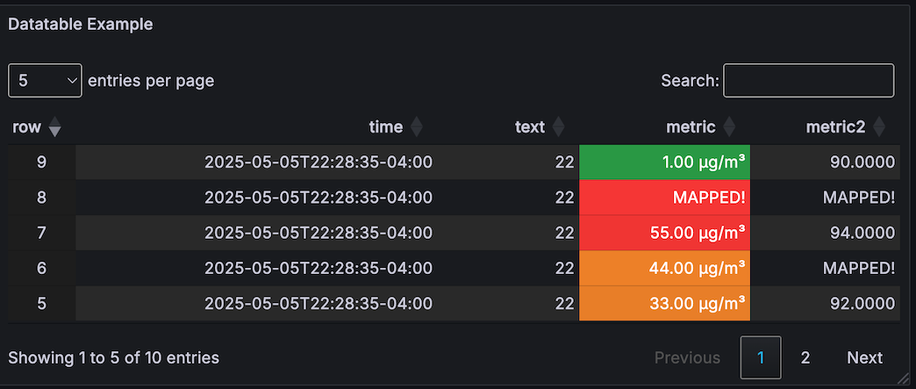The width and height of the screenshot is (916, 389).
Task: Click MAPPED! in metric2 for row 8
Action: pos(859,198)
